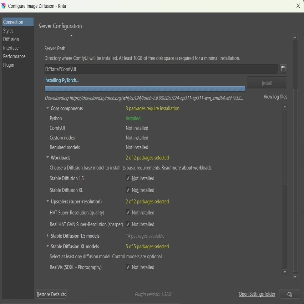Image resolution: width=304 pixels, height=304 pixels.
Task: Click the ComfyUI row label
Action: [57, 128]
